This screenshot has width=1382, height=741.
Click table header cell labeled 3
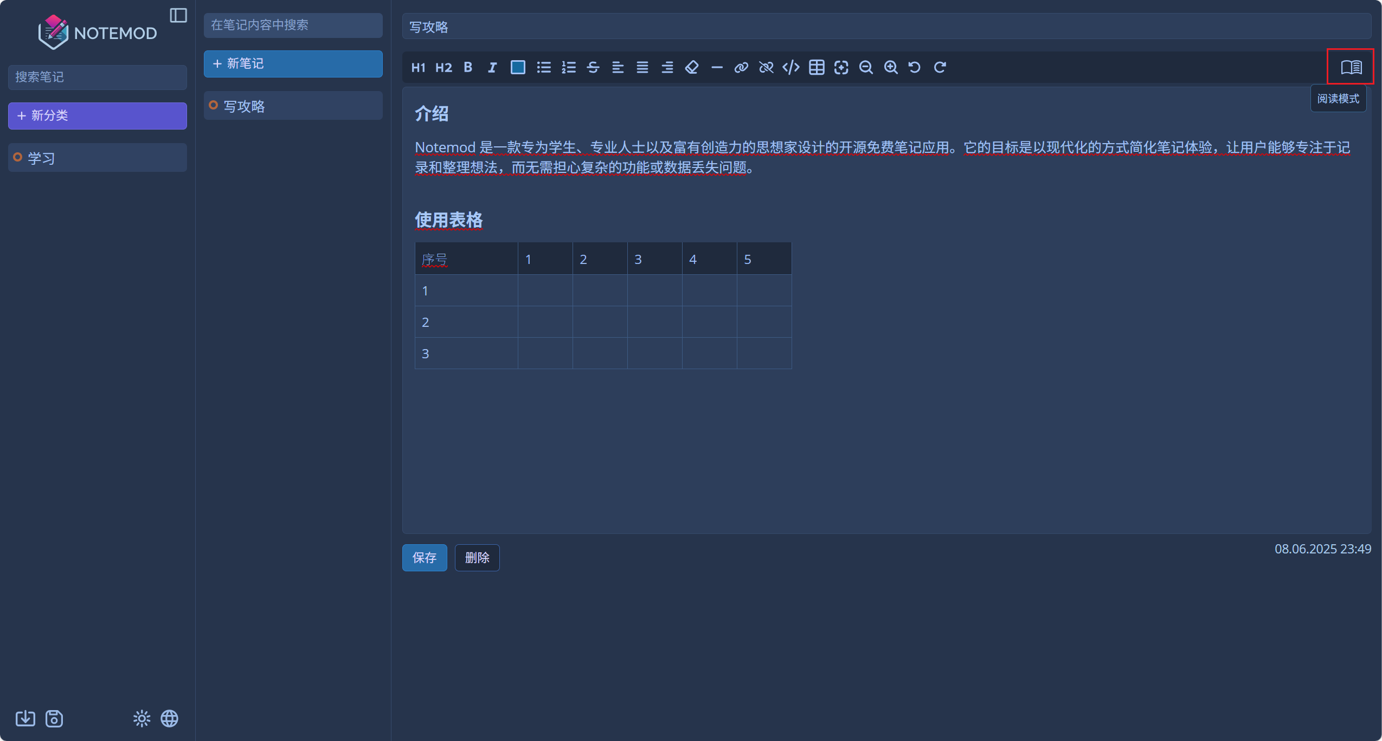pos(654,259)
